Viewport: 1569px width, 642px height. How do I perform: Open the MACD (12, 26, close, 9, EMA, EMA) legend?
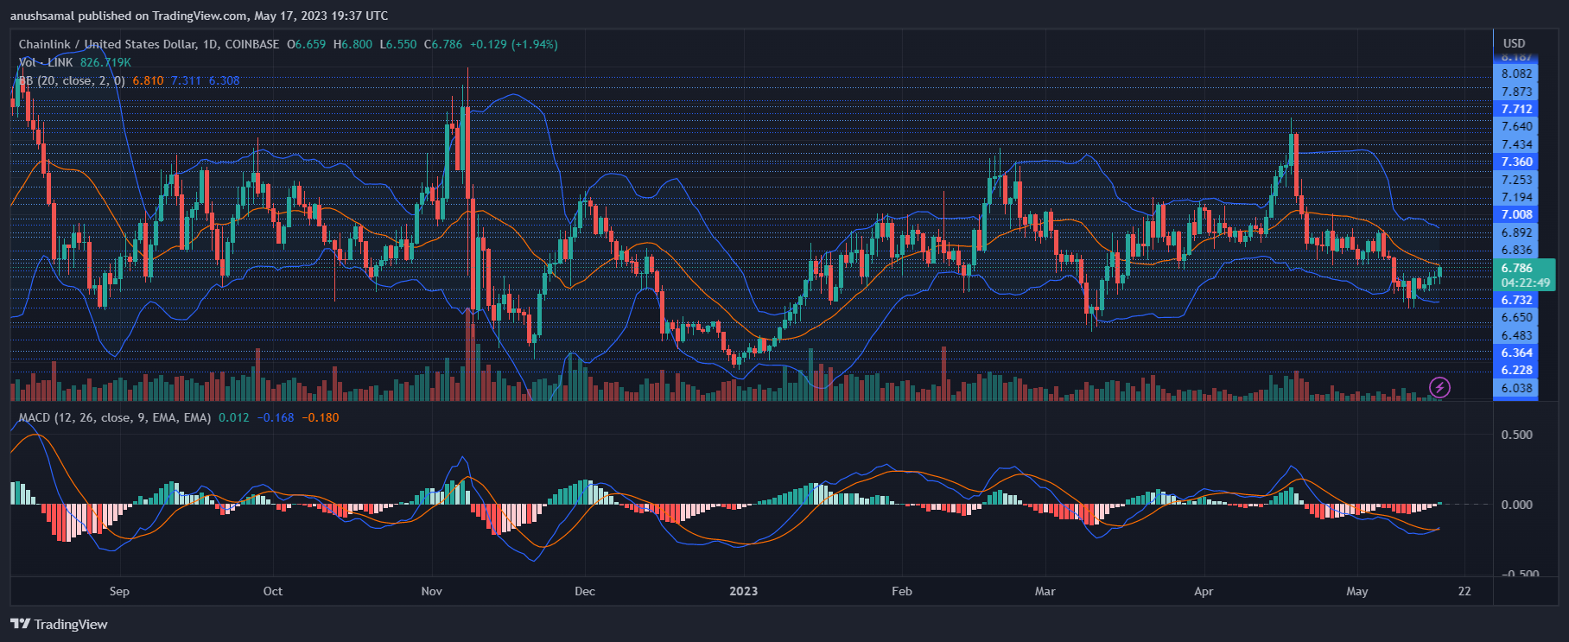(115, 417)
